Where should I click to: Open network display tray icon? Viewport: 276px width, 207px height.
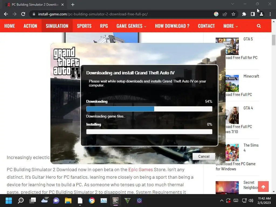click(244, 201)
